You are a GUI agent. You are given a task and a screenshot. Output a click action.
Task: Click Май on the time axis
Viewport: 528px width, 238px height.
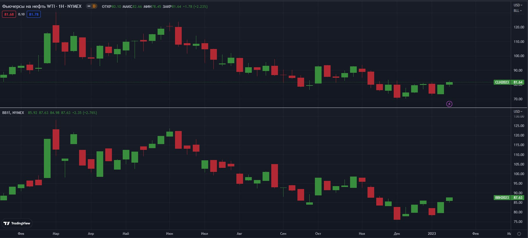tap(126, 234)
